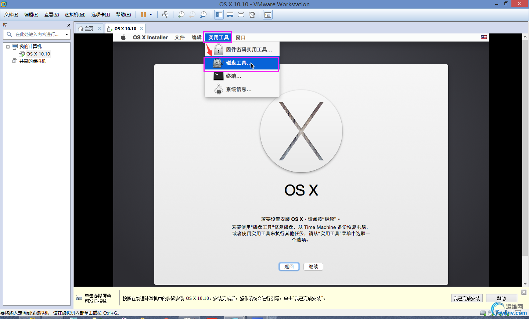Screen dimensions: 529x319
Task: Choose 终端… menu entry
Action: click(242, 76)
